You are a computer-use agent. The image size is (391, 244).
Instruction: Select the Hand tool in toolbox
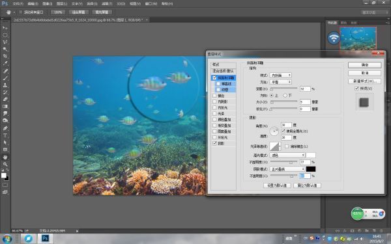5,157
